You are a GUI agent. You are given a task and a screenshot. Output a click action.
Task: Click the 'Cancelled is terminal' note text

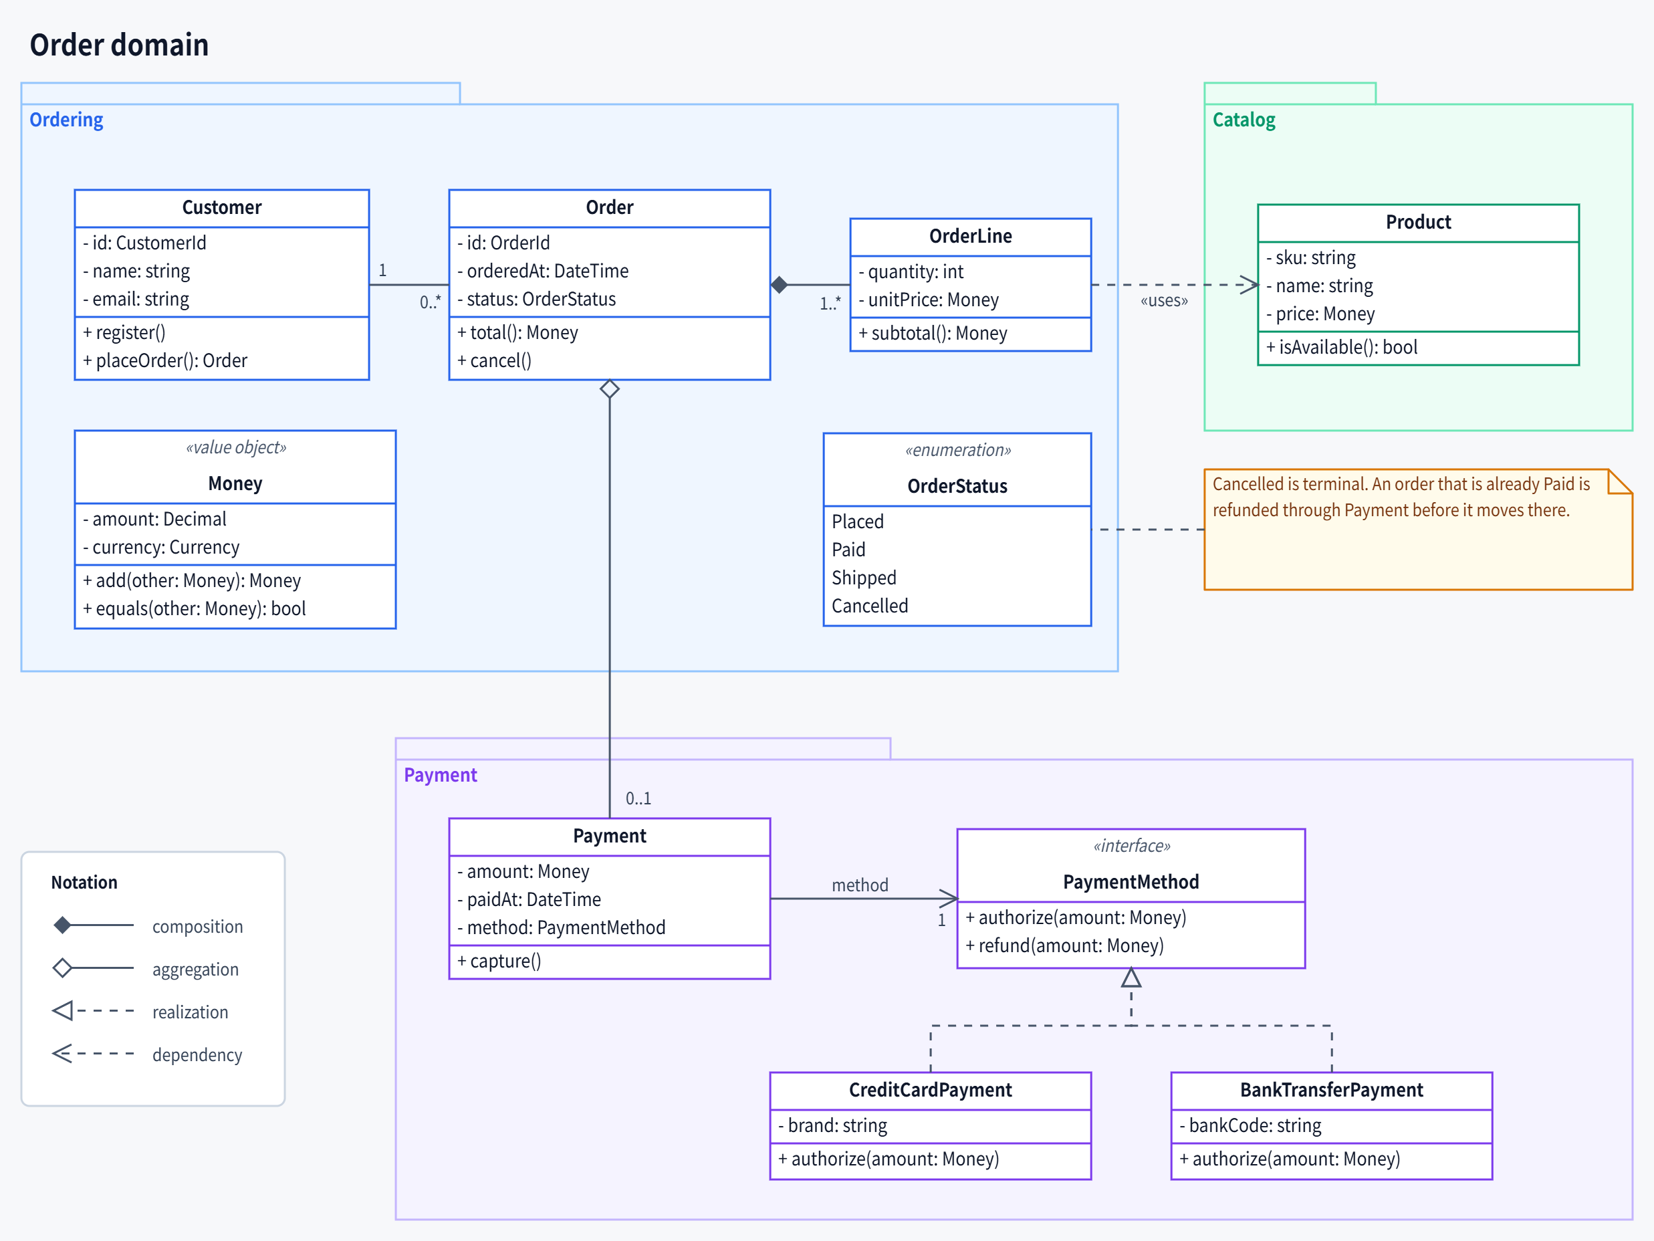coord(1401,497)
